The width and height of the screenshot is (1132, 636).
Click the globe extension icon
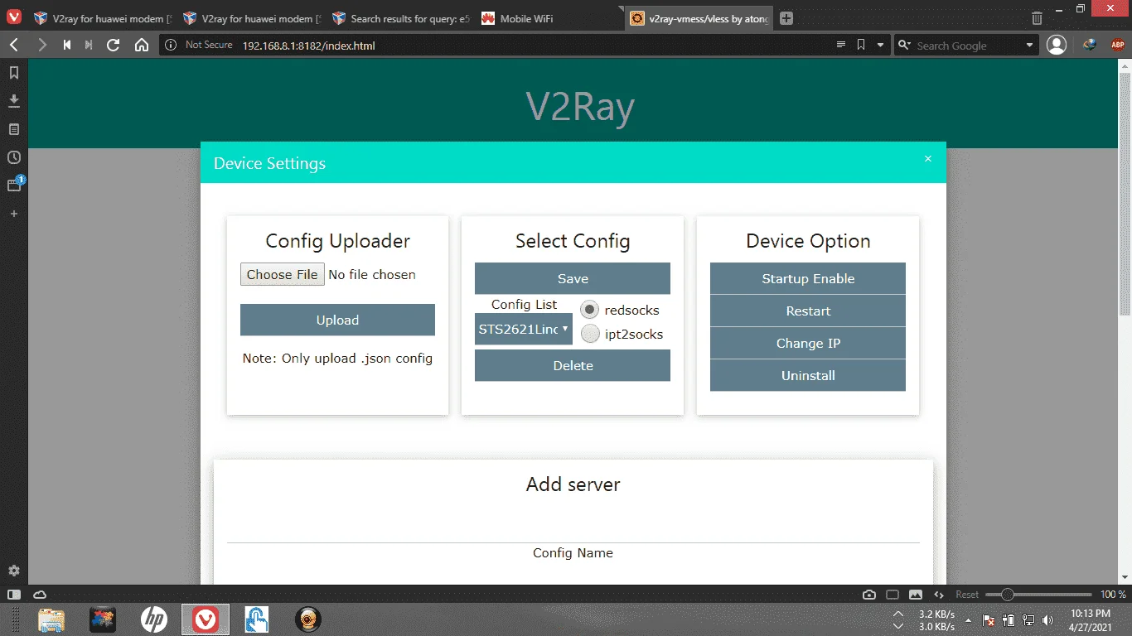pyautogui.click(x=1090, y=46)
